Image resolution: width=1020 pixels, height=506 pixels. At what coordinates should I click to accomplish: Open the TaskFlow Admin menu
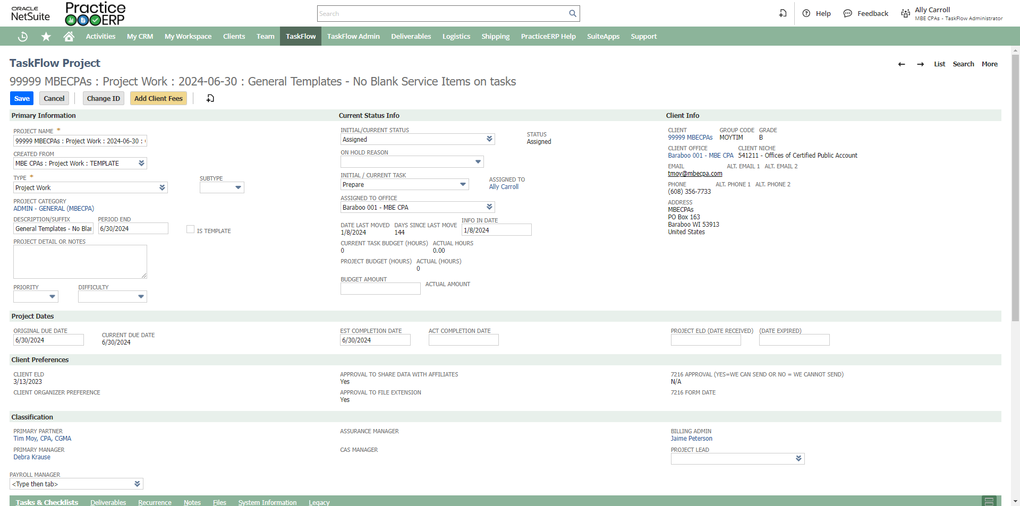coord(353,37)
